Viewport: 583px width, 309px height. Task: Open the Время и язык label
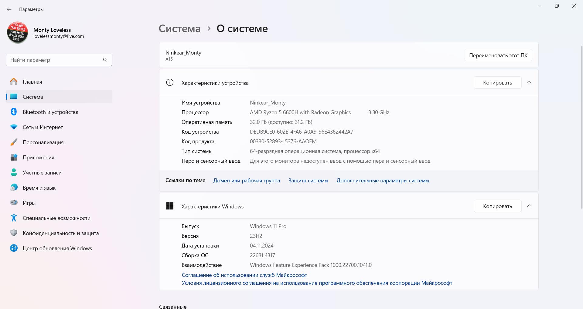tap(39, 188)
